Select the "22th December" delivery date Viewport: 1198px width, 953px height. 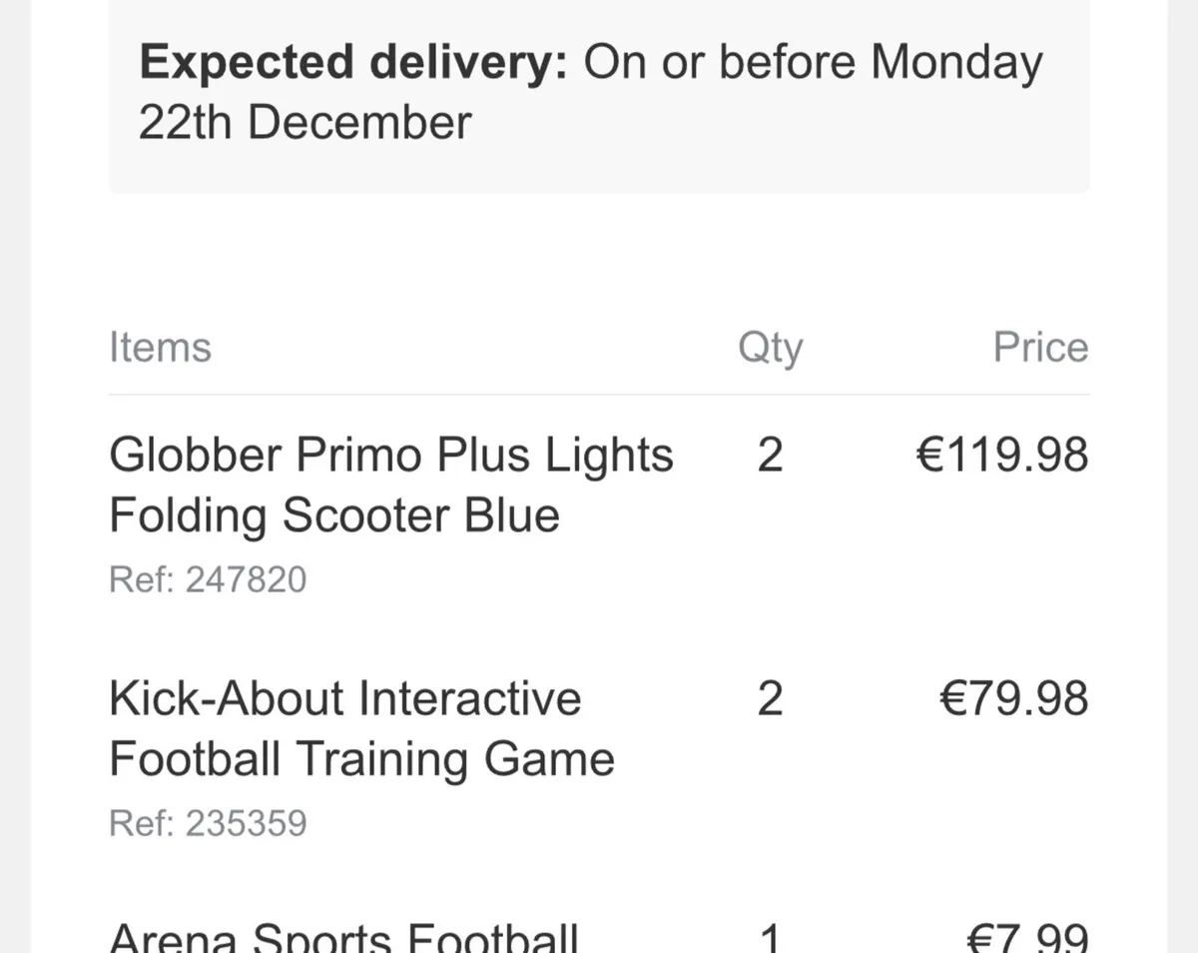(304, 124)
